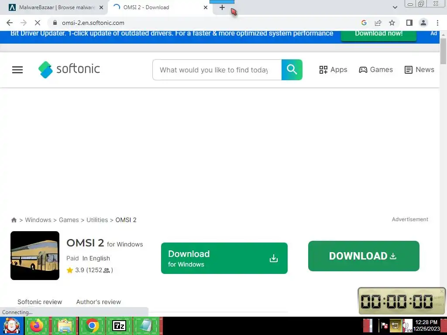This screenshot has height=335, width=447.
Task: Open the Apps section
Action: pos(333,70)
